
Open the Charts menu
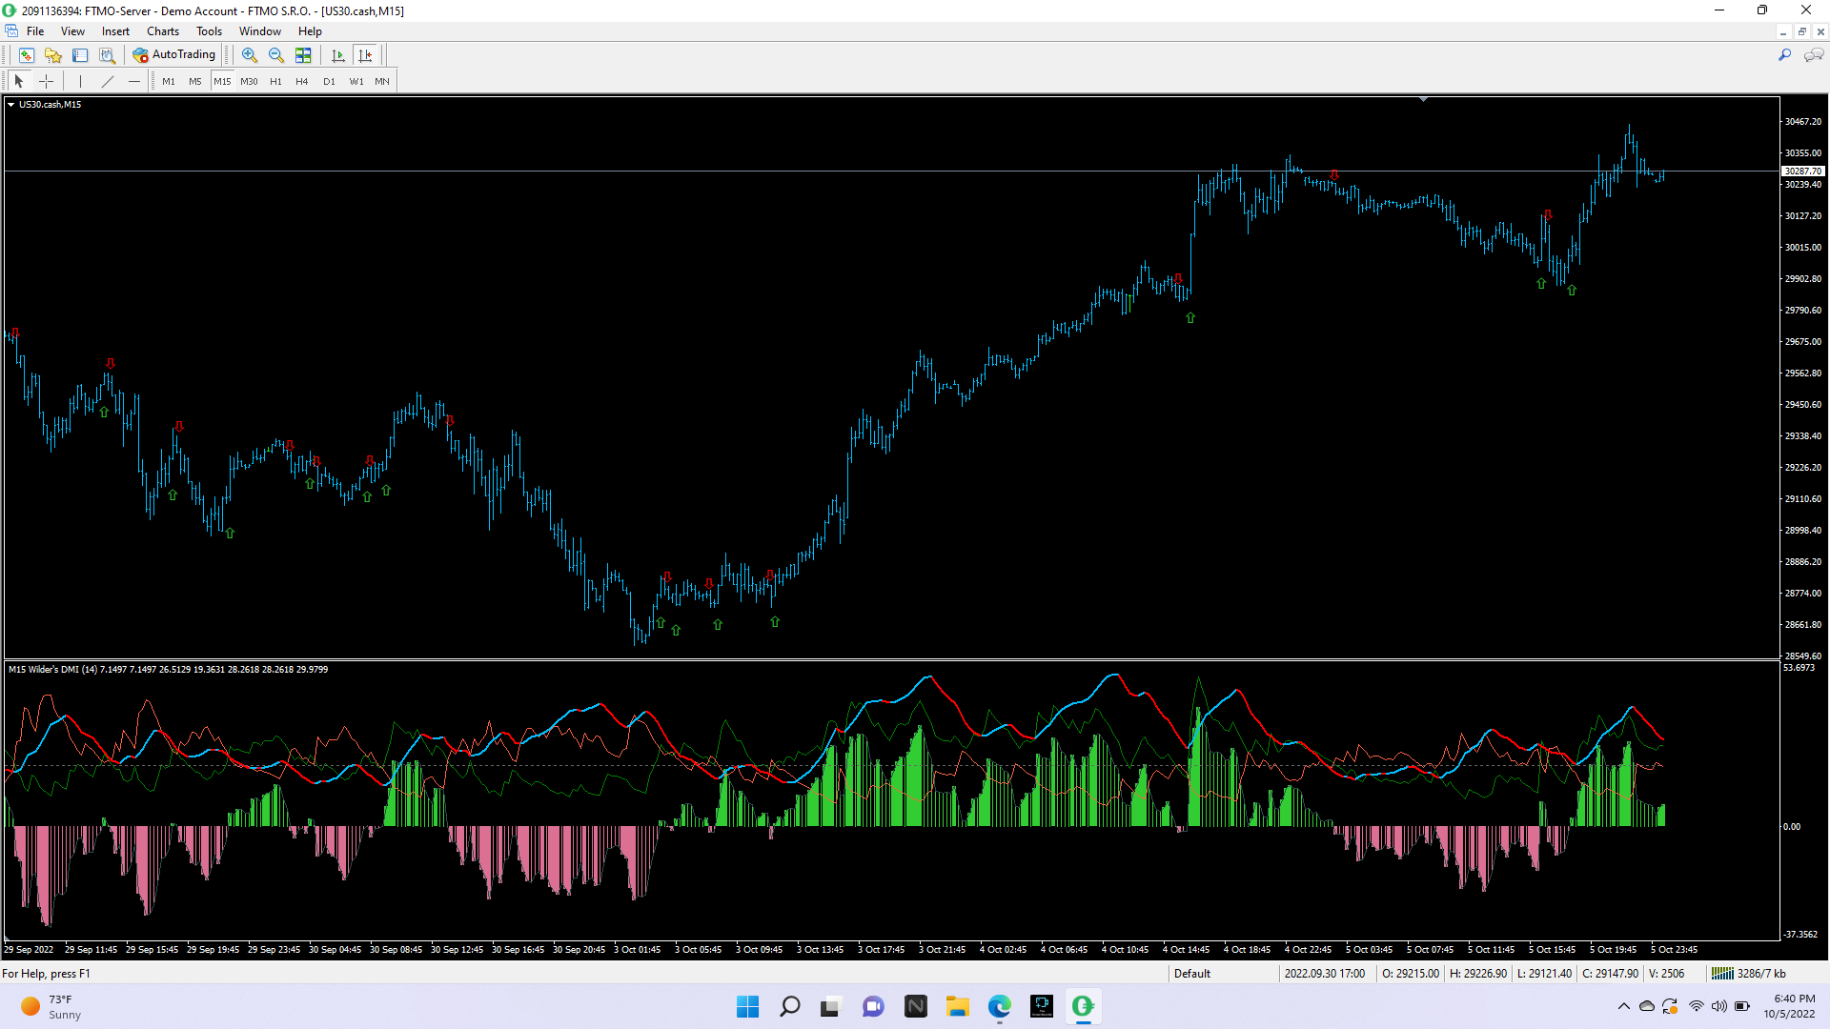click(x=162, y=31)
